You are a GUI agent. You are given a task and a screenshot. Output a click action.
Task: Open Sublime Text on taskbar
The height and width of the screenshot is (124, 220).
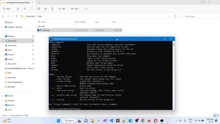[118, 121]
